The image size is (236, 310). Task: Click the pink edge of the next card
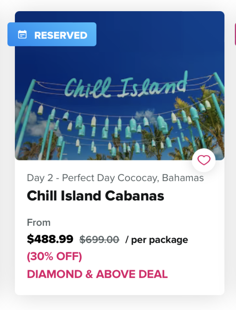(x=235, y=34)
